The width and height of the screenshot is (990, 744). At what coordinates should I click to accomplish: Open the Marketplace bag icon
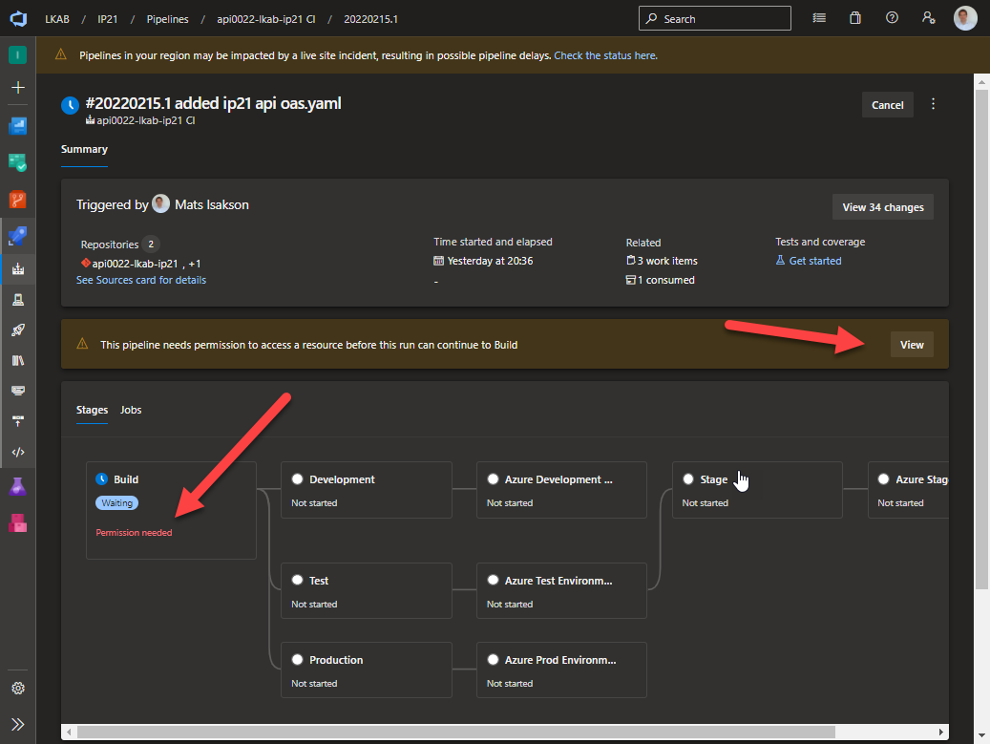[854, 18]
